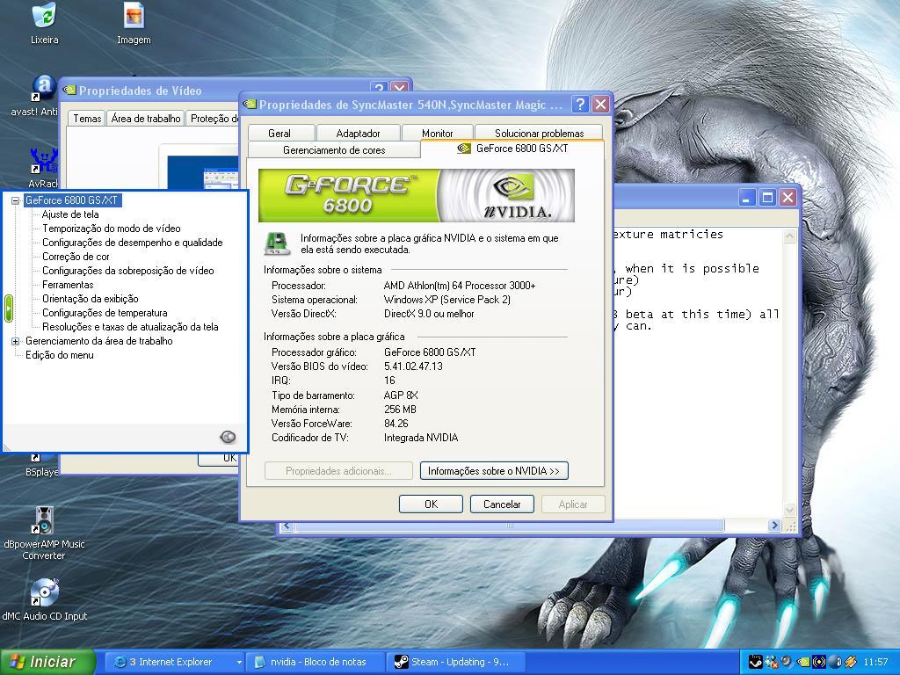Select Orientação da exibição item
The height and width of the screenshot is (675, 900).
point(91,299)
